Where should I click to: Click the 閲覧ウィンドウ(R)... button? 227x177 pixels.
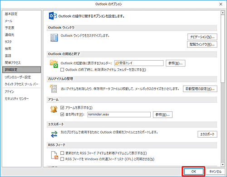(x=202, y=44)
